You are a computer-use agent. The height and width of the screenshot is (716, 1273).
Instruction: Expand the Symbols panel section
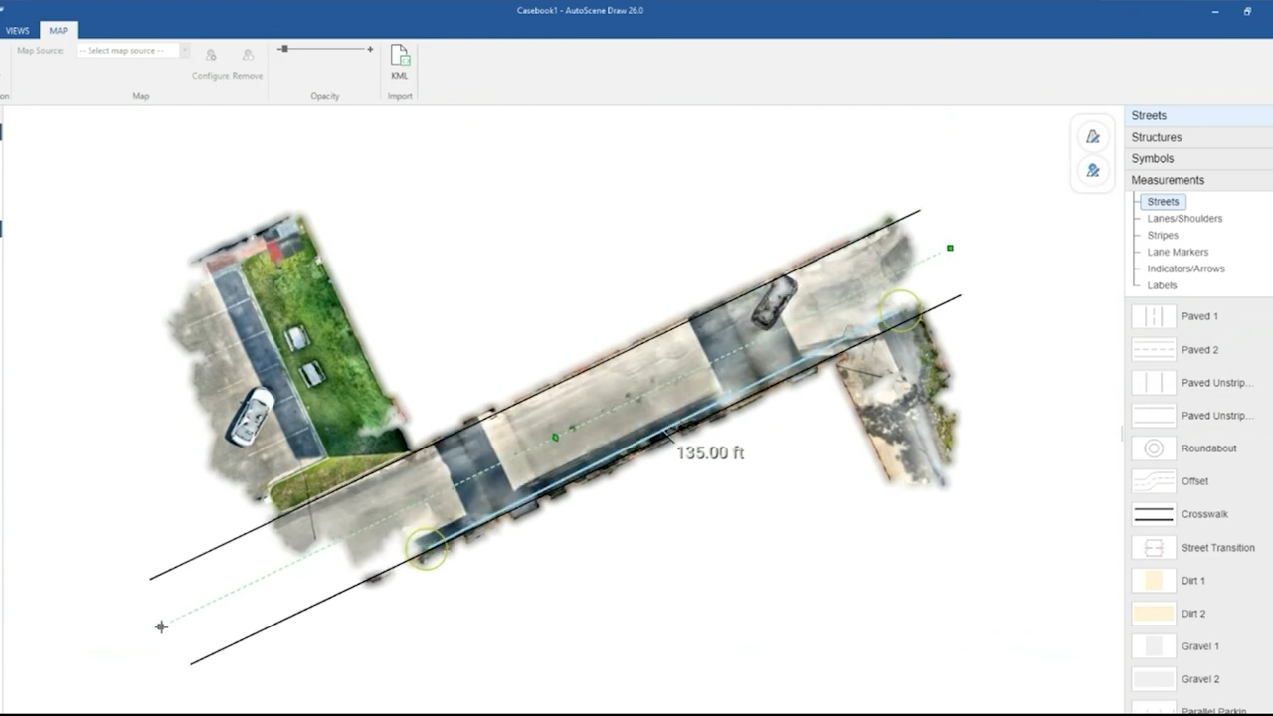1198,159
